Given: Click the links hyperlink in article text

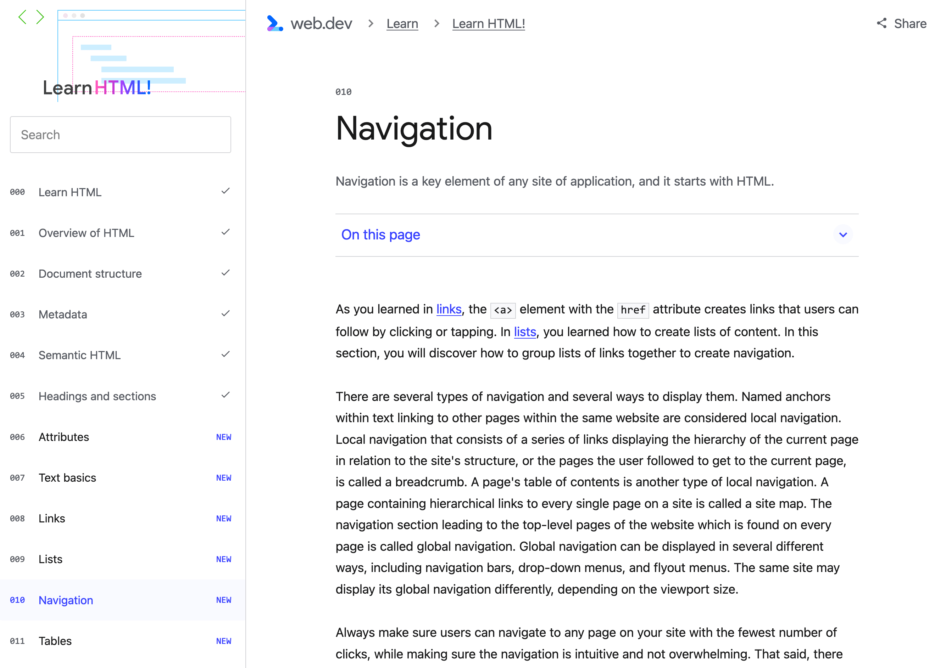Looking at the screenshot, I should pos(449,309).
